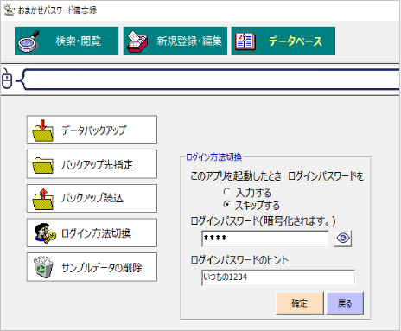Click the magnifying glass search icon
This screenshot has width=401, height=331.
[x=29, y=41]
